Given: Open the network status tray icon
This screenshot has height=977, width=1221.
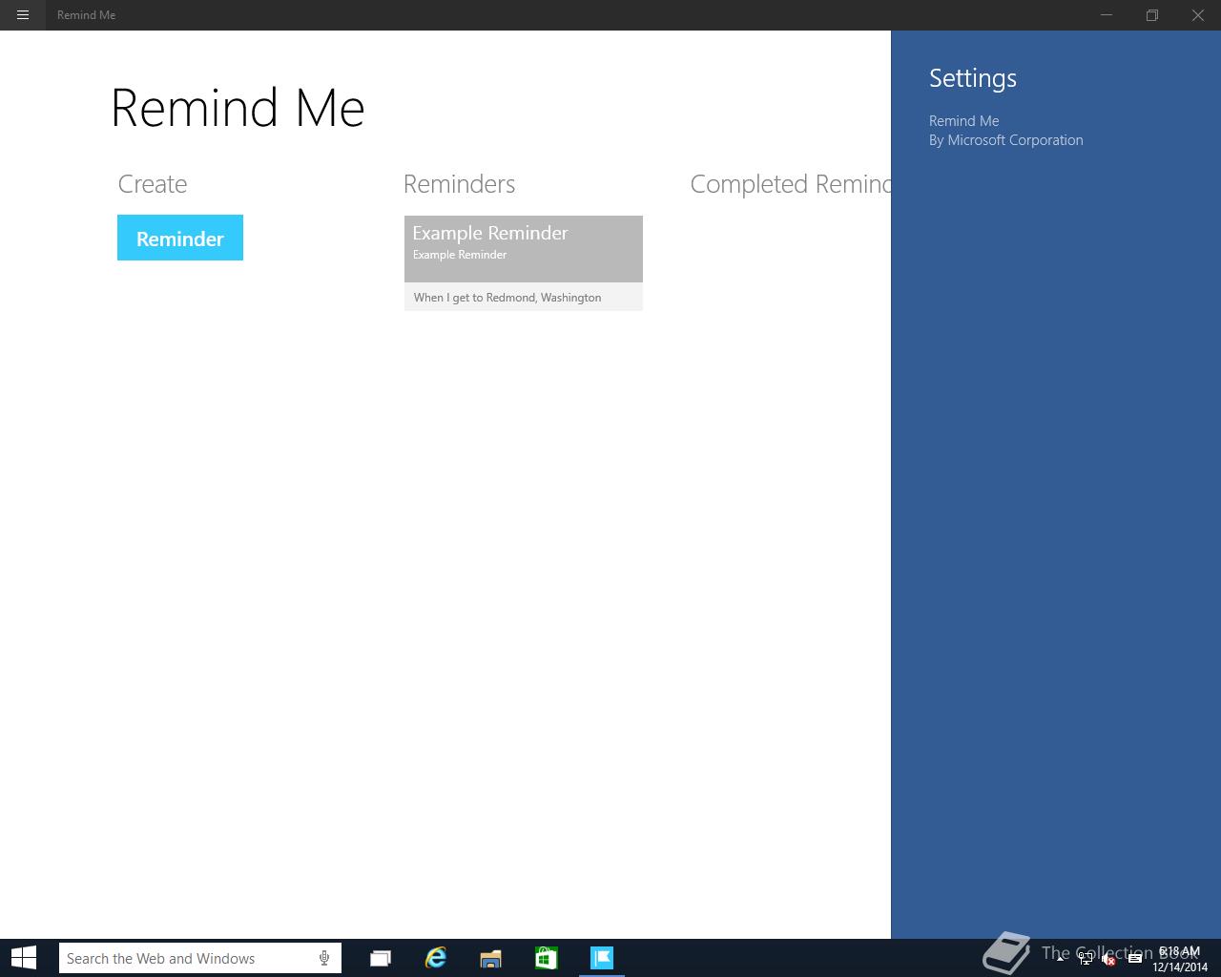Looking at the screenshot, I should tap(1086, 959).
